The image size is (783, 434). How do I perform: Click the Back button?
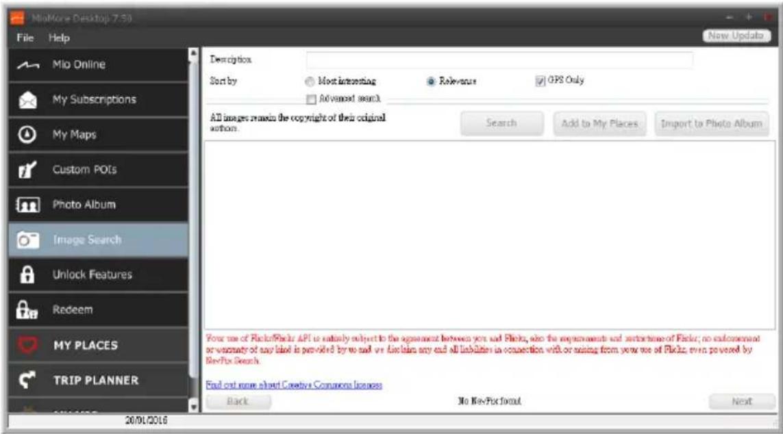(x=238, y=402)
